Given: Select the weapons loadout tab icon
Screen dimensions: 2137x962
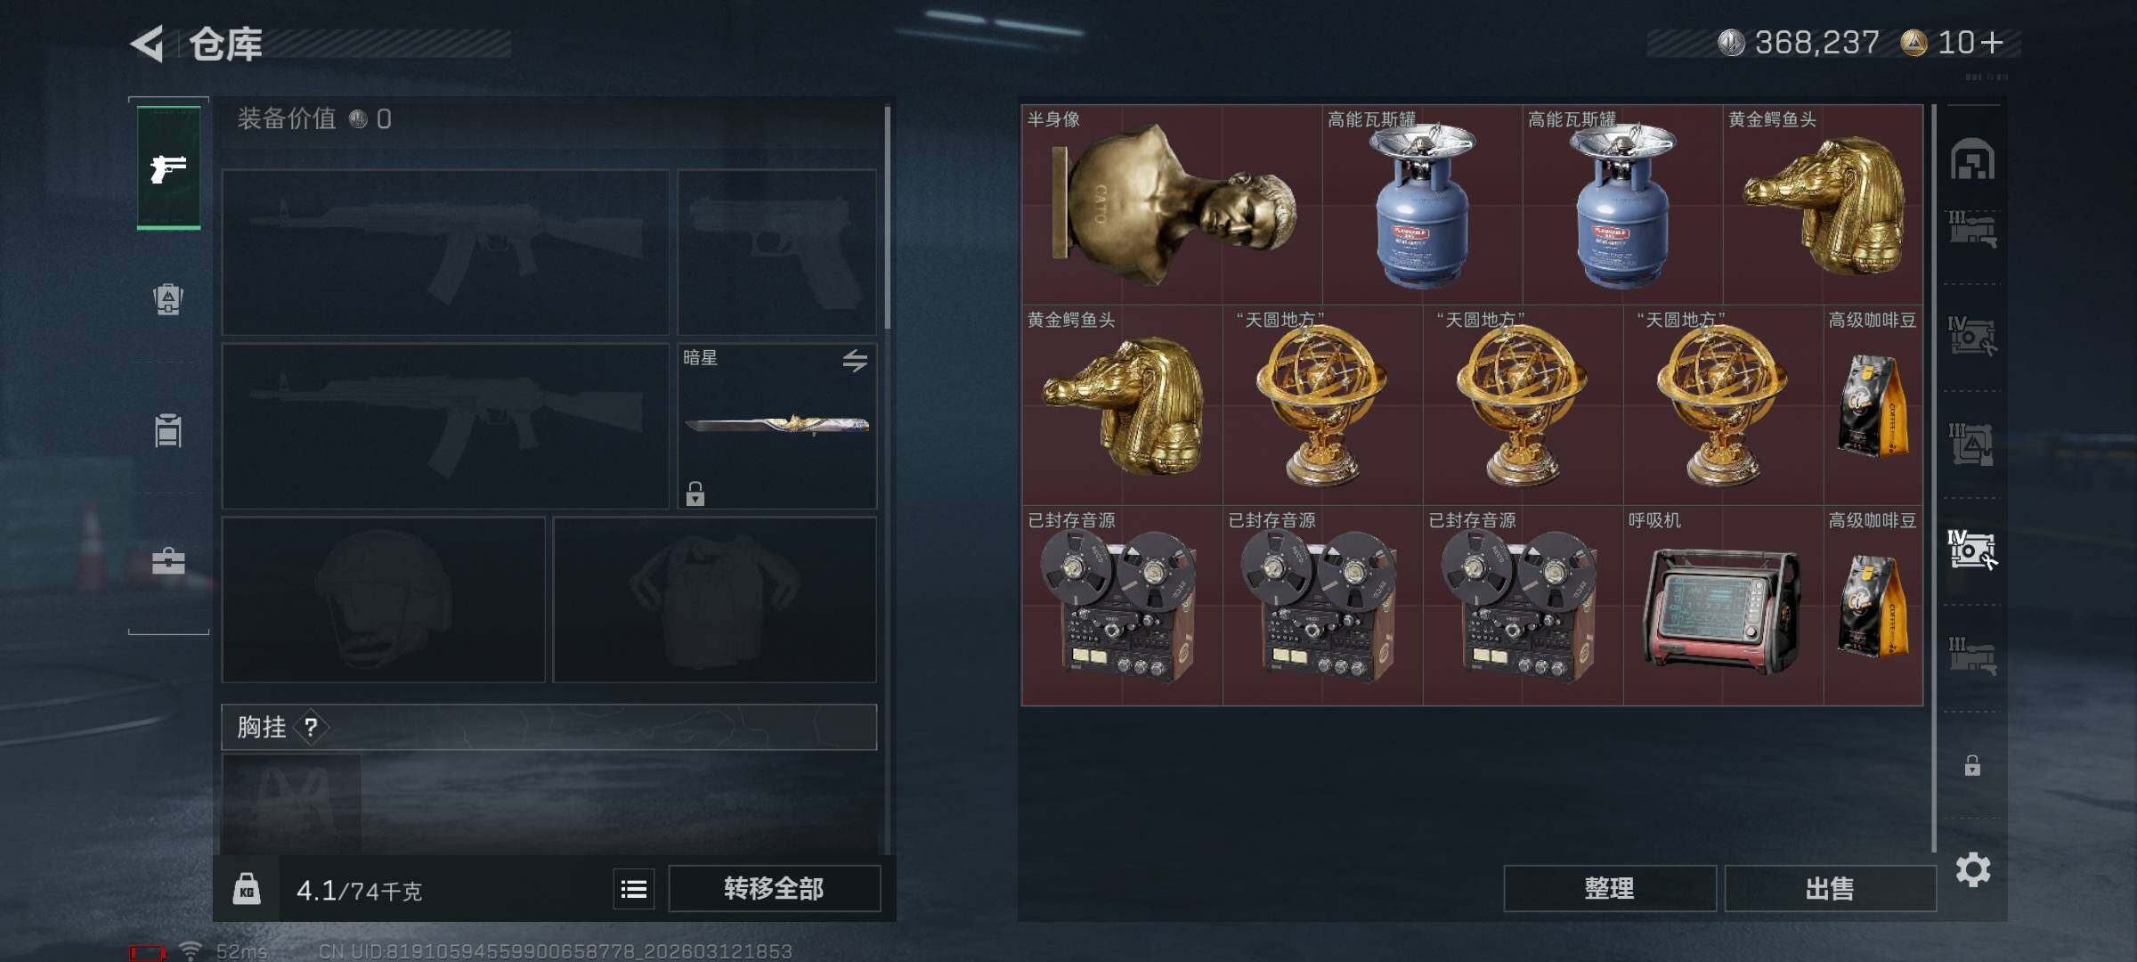Looking at the screenshot, I should coord(168,168).
